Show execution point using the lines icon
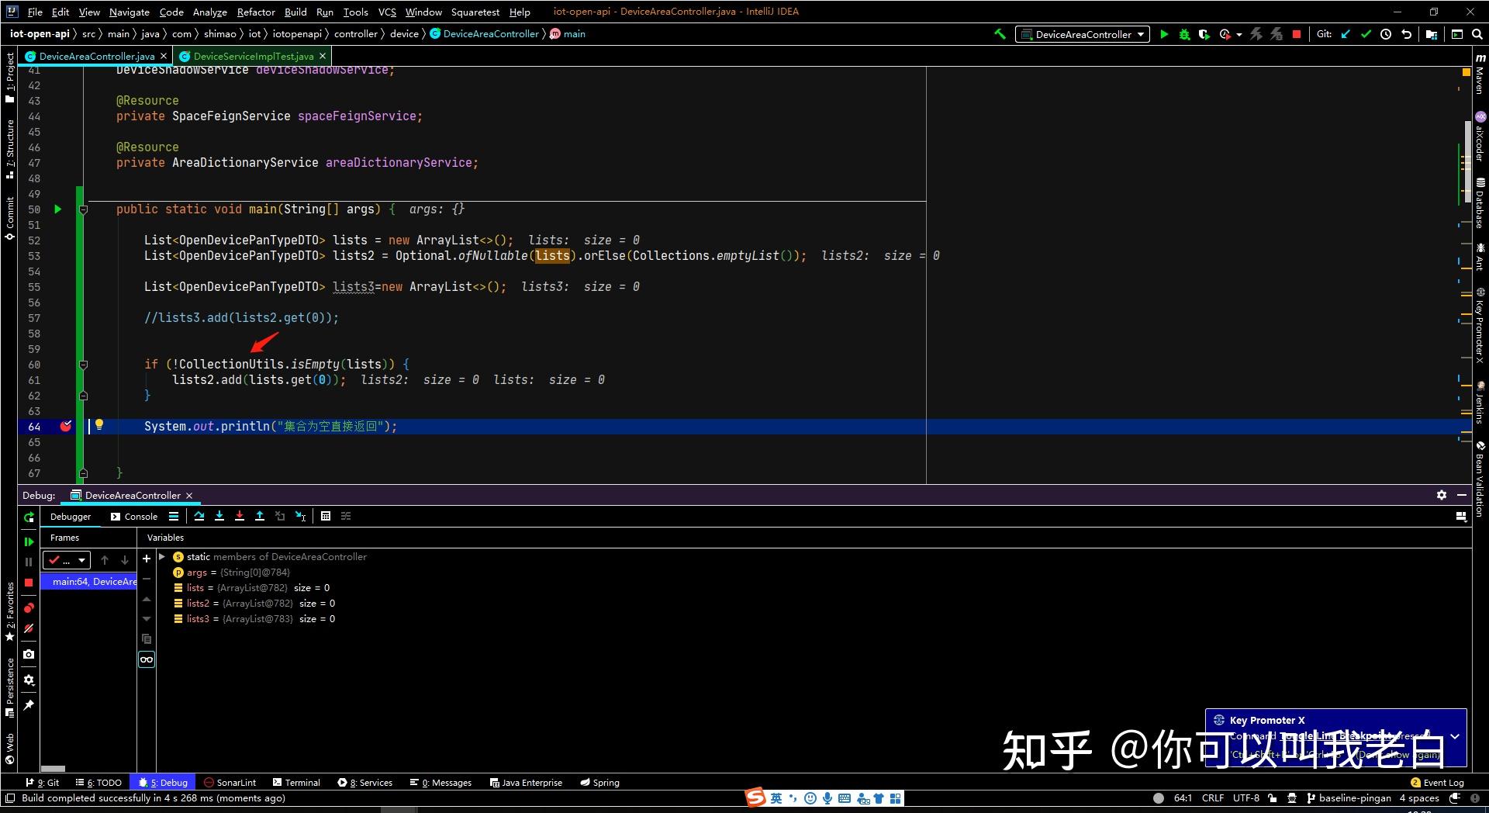Image resolution: width=1489 pixels, height=813 pixels. tap(174, 516)
